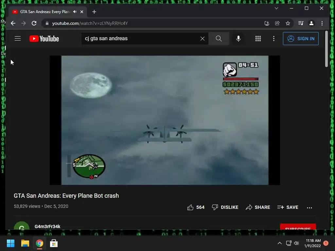This screenshot has height=251, width=335.
Task: Click the Chrome taskbar icon
Action: tap(39, 243)
